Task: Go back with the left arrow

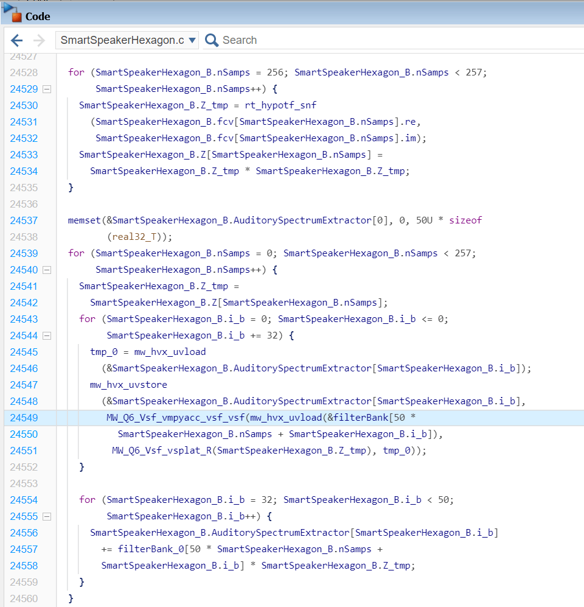Action: pyautogui.click(x=16, y=40)
